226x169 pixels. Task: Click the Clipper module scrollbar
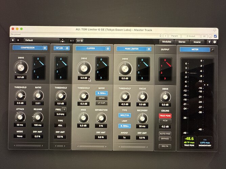tap(92, 146)
